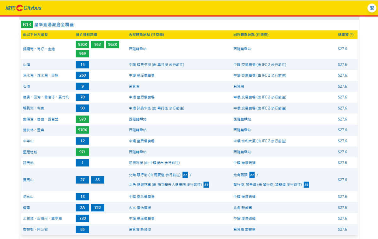Viewport: 378px width, 239px height.
Task: Select the 深水灣、淺水灣、赤柱 origin cell
Action: tap(41, 75)
